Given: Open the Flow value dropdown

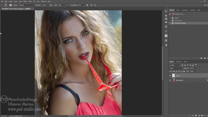Looking at the screenshot, I should pos(64,5).
